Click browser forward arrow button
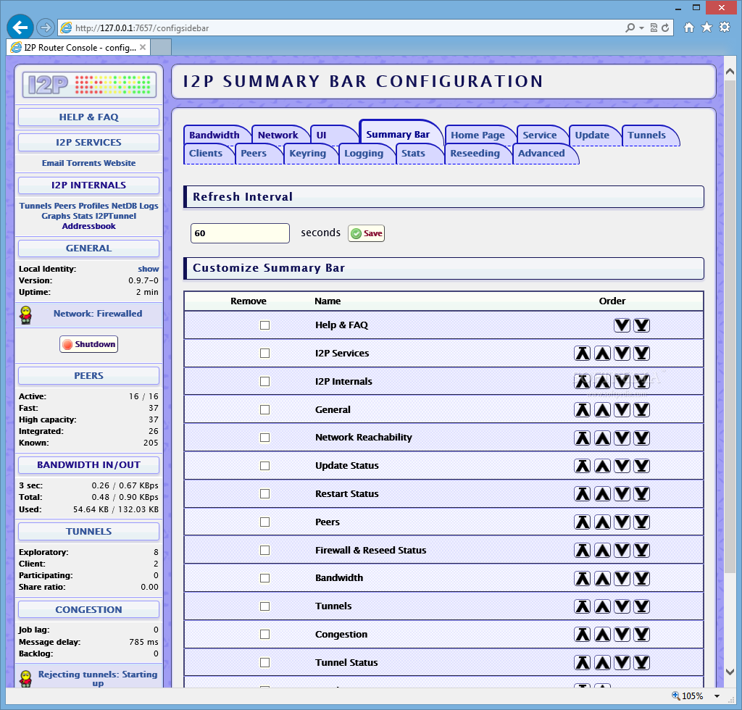Image resolution: width=742 pixels, height=710 pixels. 46,28
